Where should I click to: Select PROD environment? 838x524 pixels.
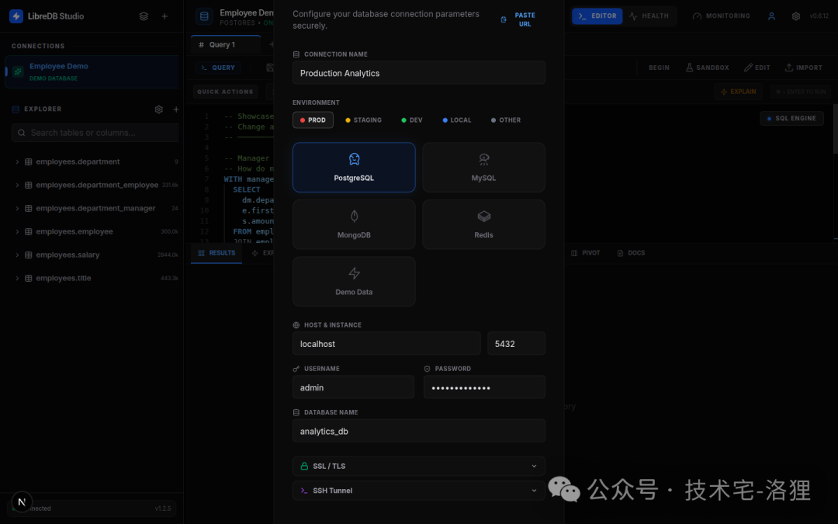tap(313, 120)
